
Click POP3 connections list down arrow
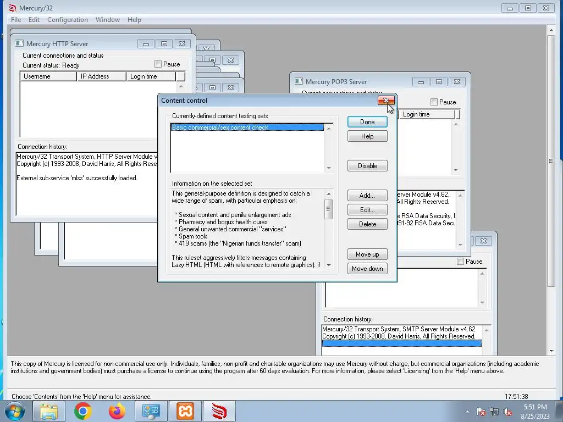tap(456, 170)
